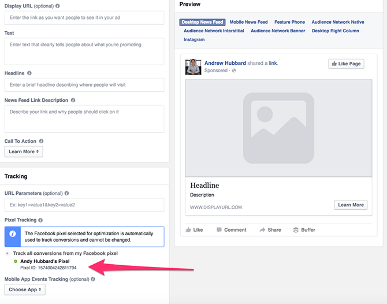Click info icon beside News Feed Link Description
Image resolution: width=387 pixels, height=304 pixels.
[x=73, y=101]
